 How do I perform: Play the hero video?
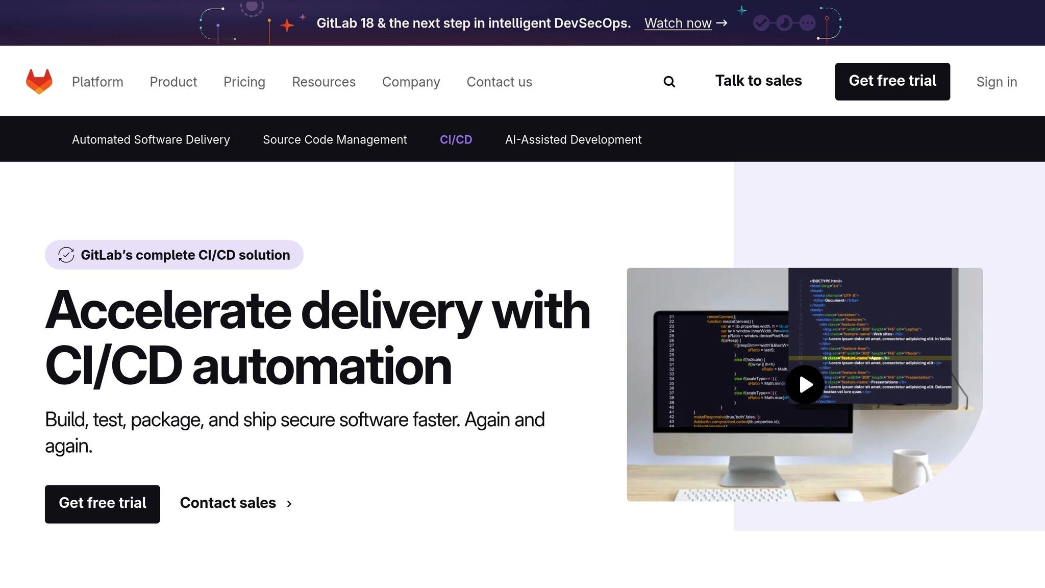(805, 384)
